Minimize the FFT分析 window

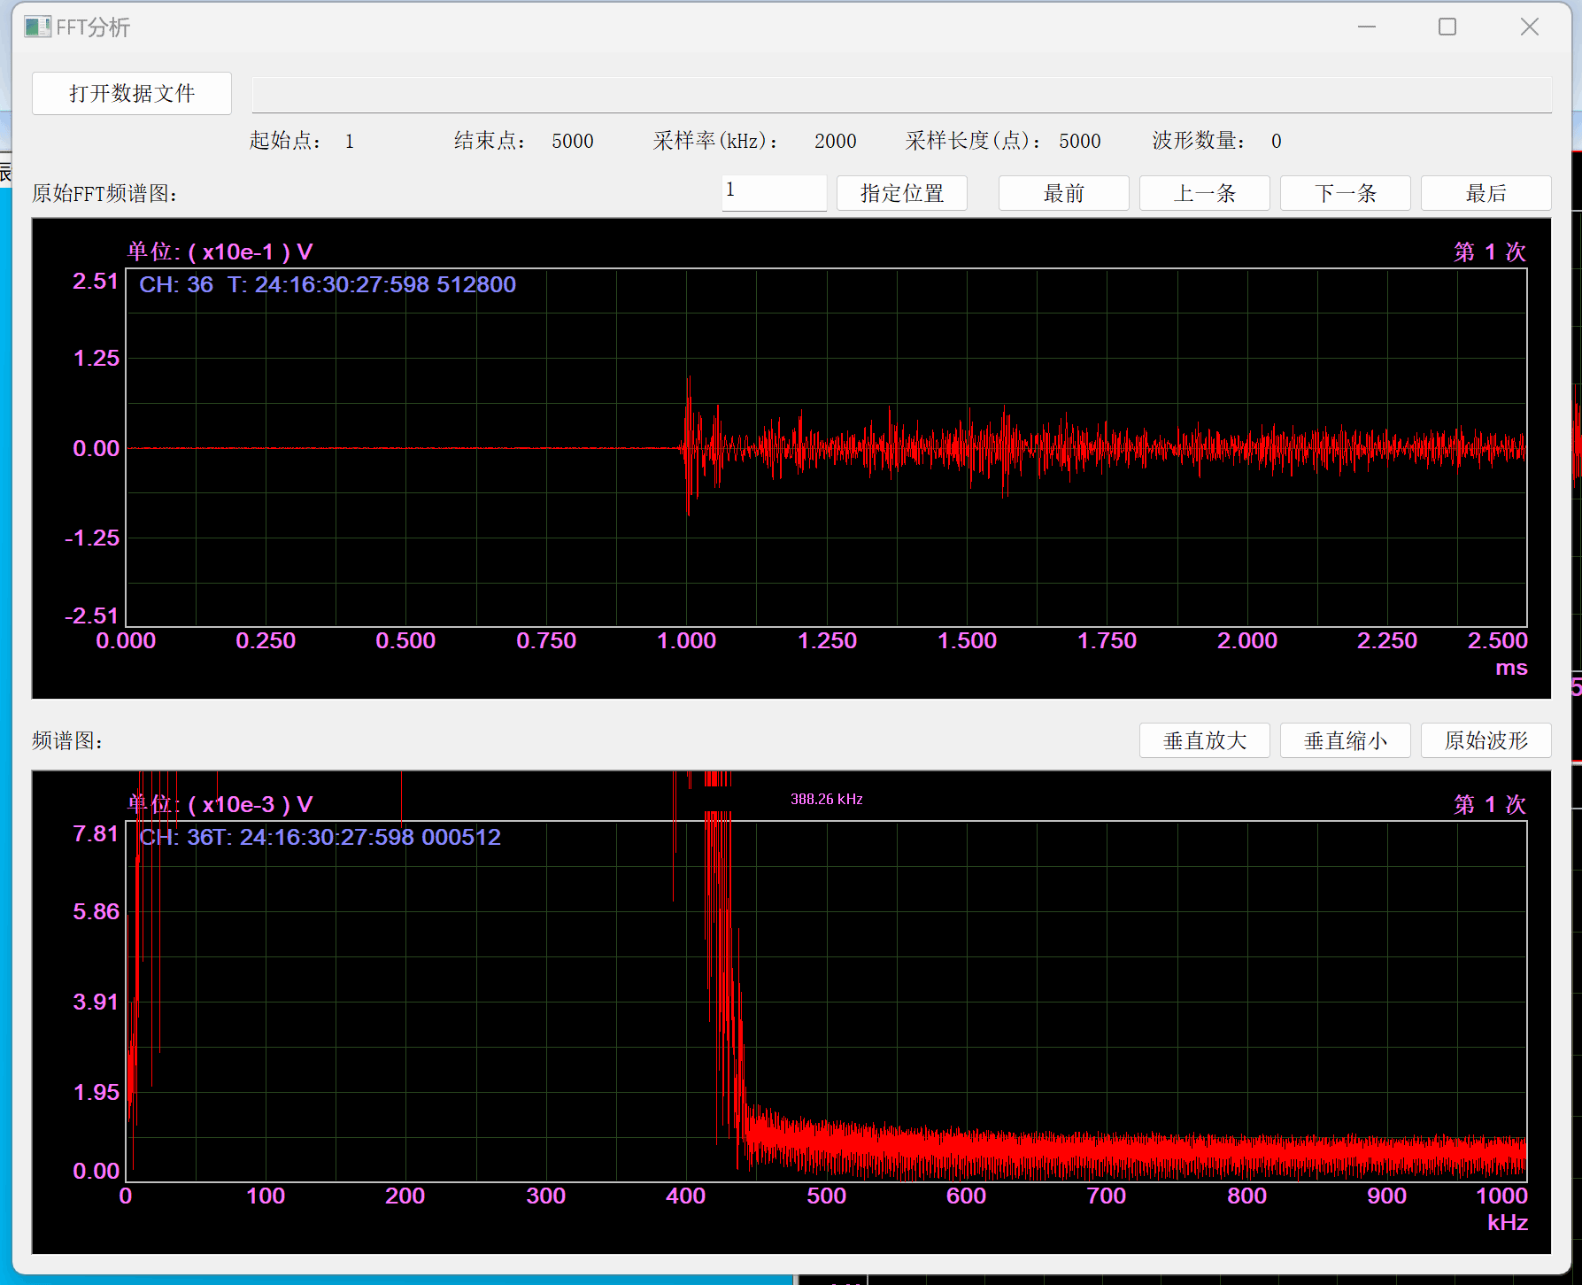click(1367, 27)
